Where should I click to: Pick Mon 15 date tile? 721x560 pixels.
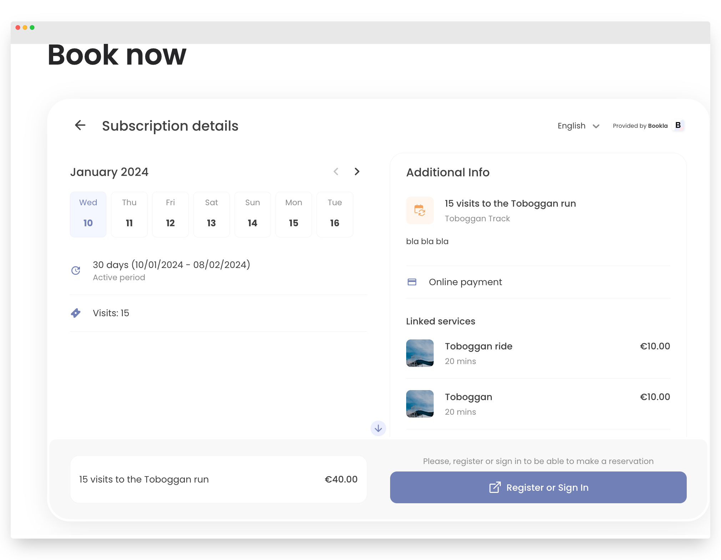pyautogui.click(x=293, y=214)
